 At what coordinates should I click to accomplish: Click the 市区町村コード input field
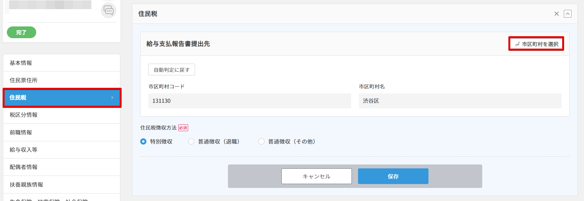[249, 101]
